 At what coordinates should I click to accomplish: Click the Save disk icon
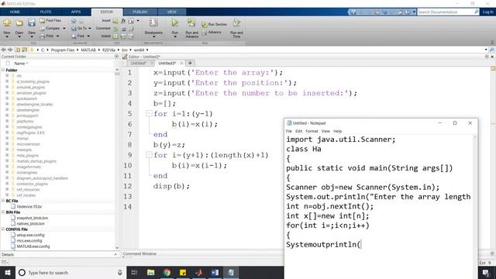(32, 22)
